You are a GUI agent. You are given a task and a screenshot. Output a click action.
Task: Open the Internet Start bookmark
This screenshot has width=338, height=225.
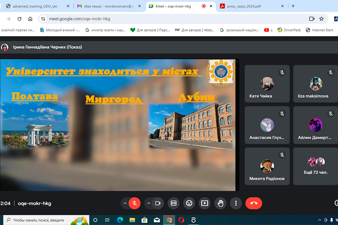tap(320, 30)
